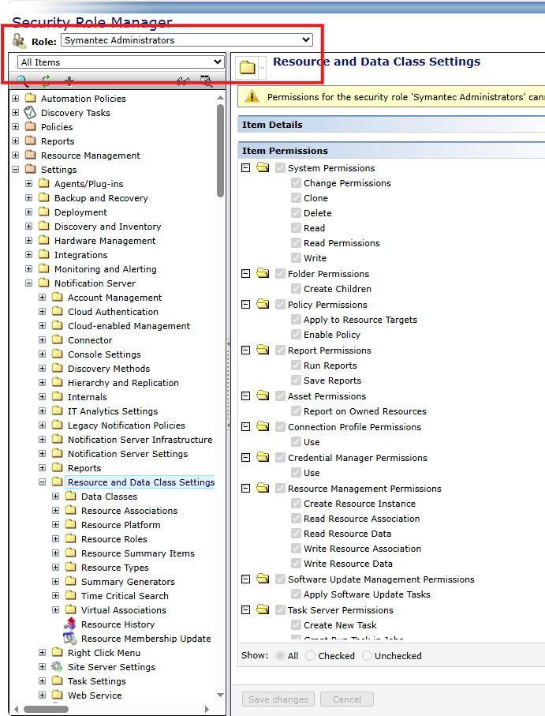Click the Resource History icon
The image size is (545, 716).
pos(69,624)
